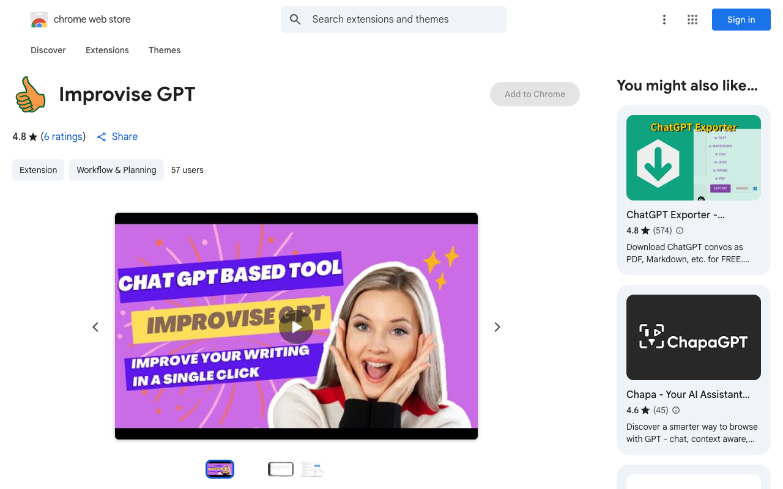Screen dimensions: 783x489
Task: Click the Share link
Action: tap(117, 137)
